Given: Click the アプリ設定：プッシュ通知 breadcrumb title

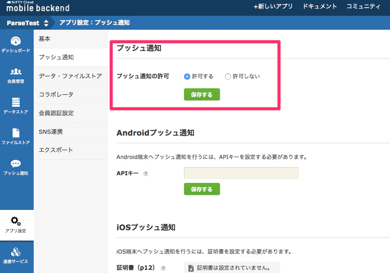Looking at the screenshot, I should coord(94,23).
